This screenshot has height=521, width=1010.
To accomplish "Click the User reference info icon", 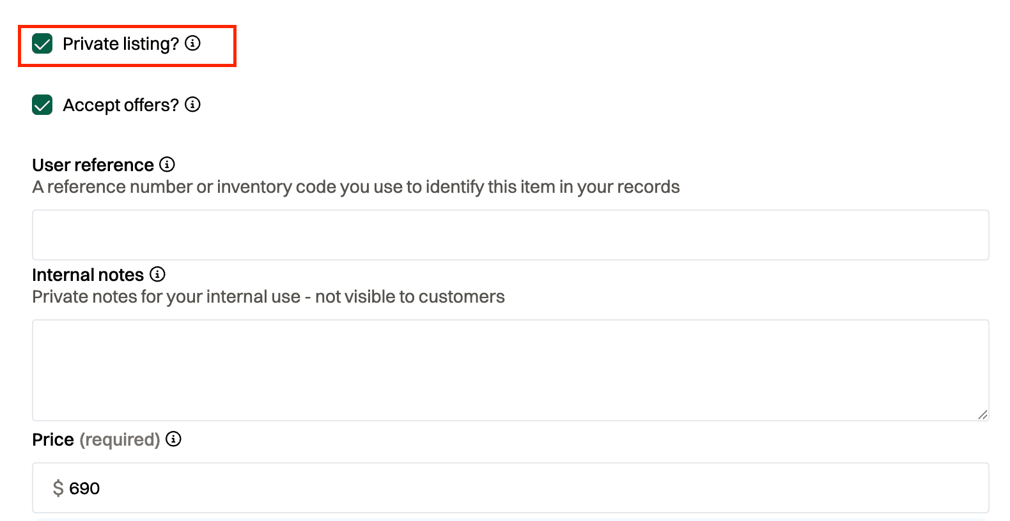I will [x=167, y=164].
